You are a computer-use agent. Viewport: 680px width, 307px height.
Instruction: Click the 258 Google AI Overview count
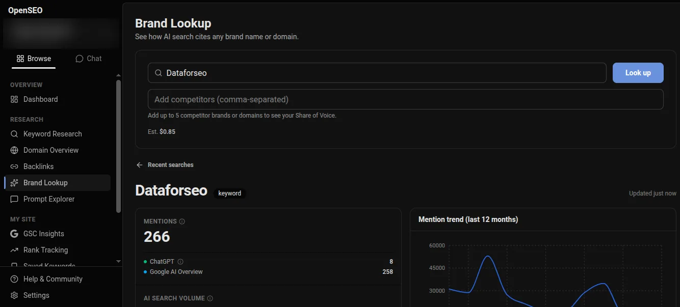pyautogui.click(x=387, y=272)
